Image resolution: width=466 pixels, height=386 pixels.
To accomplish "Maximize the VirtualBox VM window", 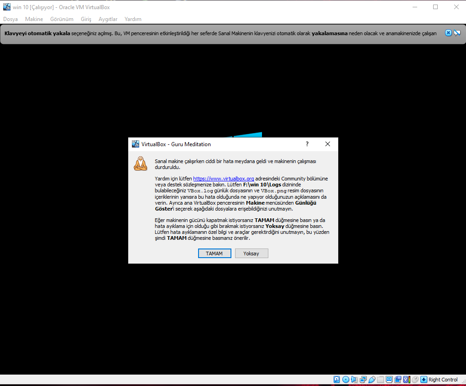I will click(435, 7).
